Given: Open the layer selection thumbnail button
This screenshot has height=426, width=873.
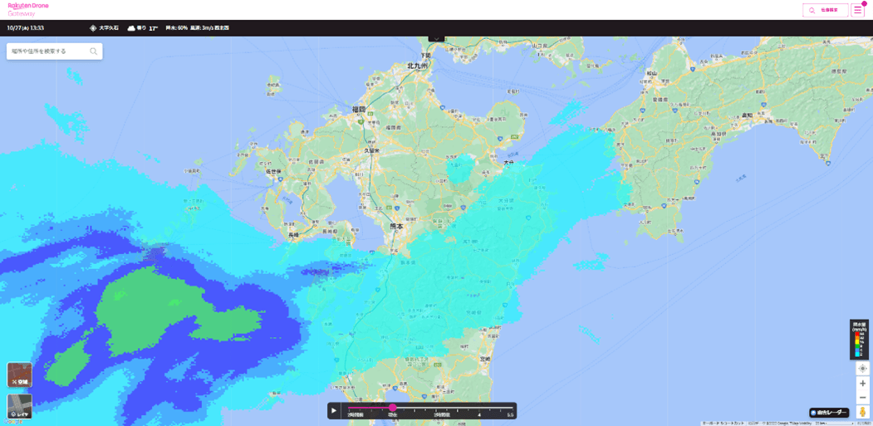Looking at the screenshot, I should pos(19,407).
